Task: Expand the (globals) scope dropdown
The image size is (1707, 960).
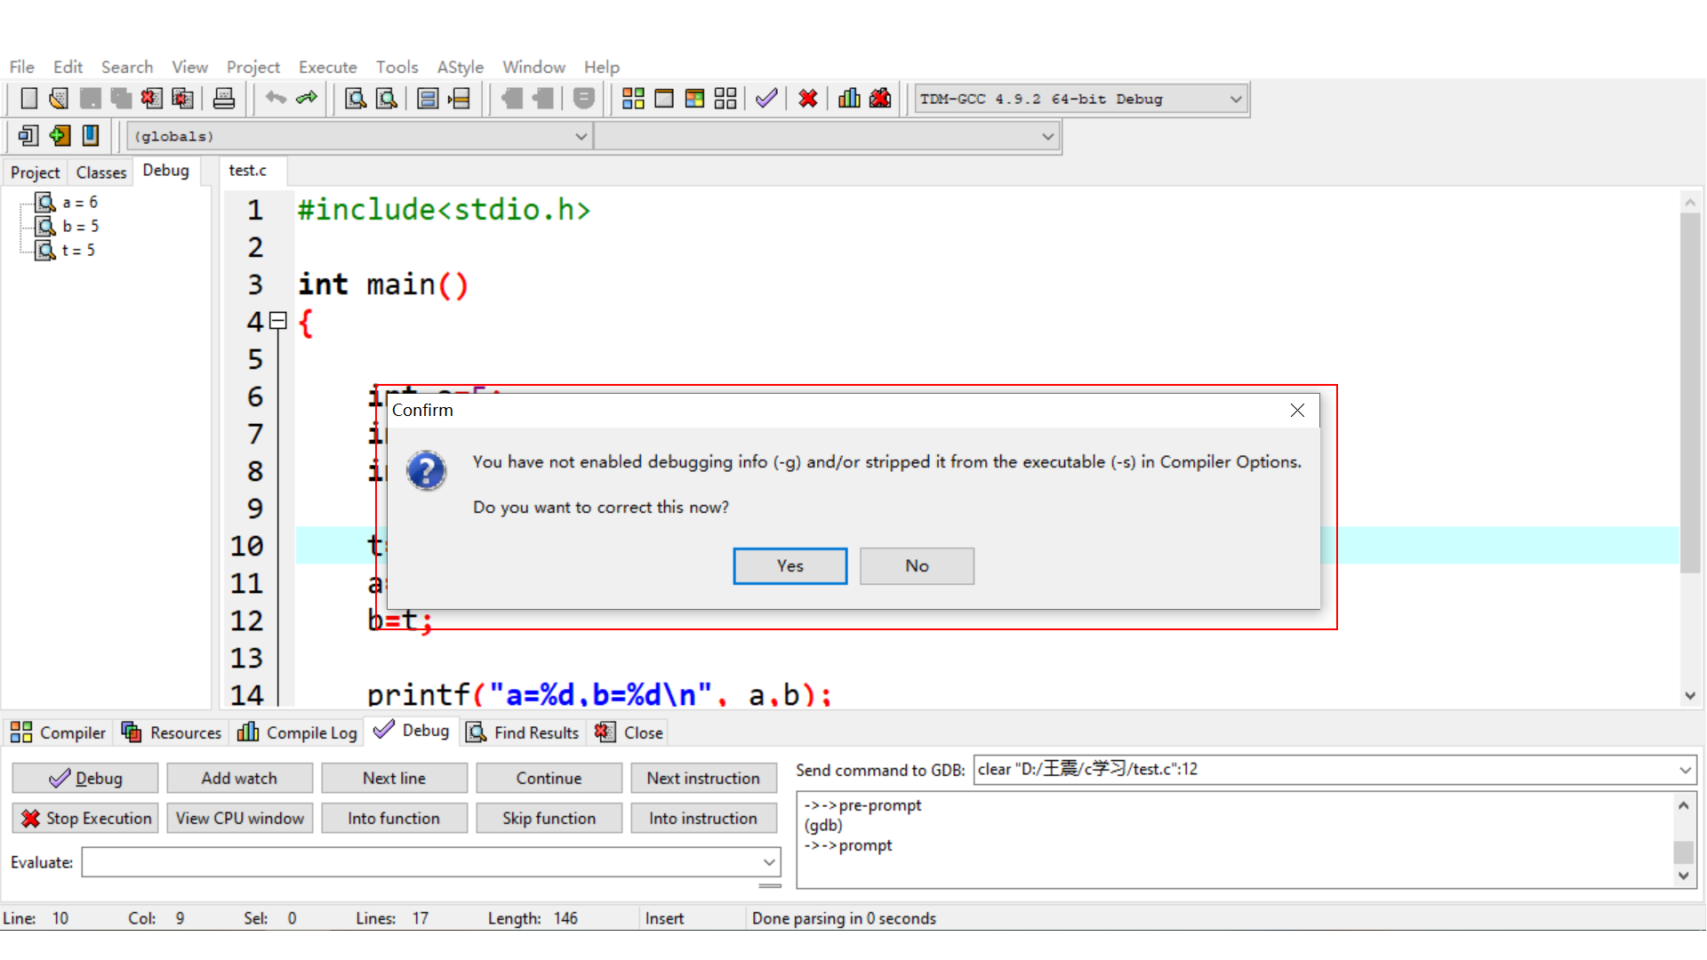Action: (x=581, y=137)
